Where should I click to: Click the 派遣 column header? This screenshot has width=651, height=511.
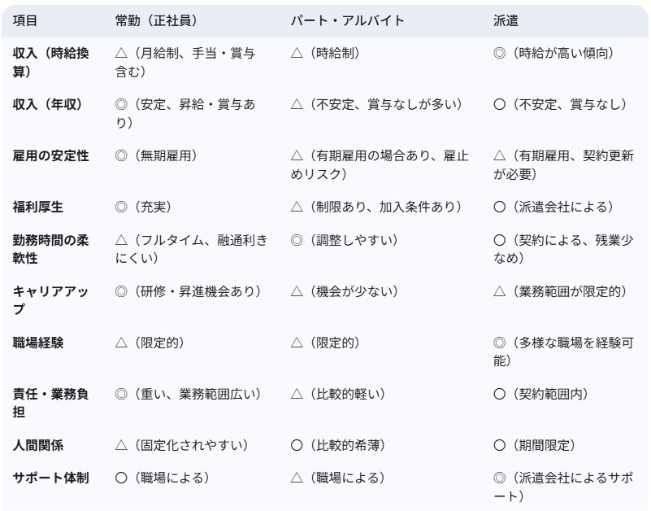click(506, 20)
